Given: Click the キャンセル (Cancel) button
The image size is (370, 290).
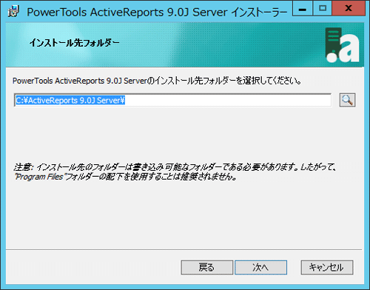Looking at the screenshot, I should (x=327, y=267).
